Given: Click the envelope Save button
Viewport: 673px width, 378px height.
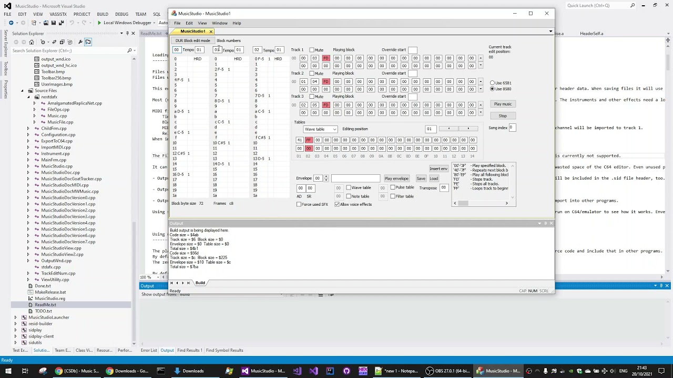Looking at the screenshot, I should click(421, 178).
